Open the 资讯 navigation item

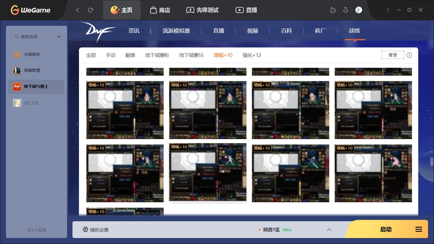pyautogui.click(x=134, y=31)
